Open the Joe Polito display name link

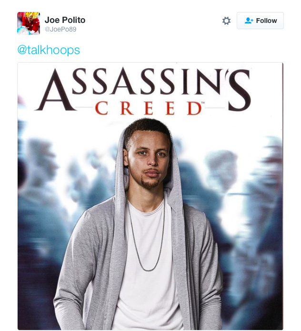click(65, 20)
